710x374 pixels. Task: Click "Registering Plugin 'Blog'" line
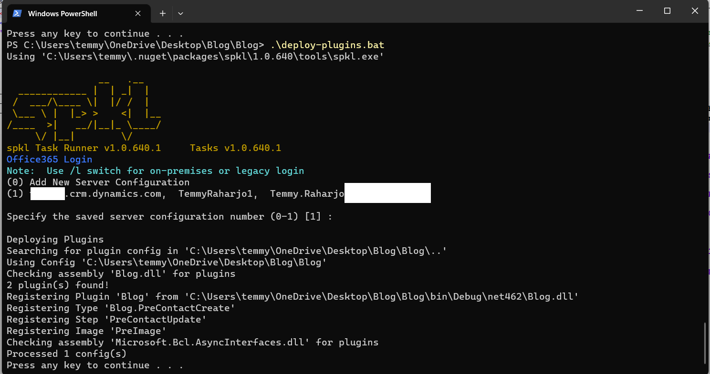(292, 297)
